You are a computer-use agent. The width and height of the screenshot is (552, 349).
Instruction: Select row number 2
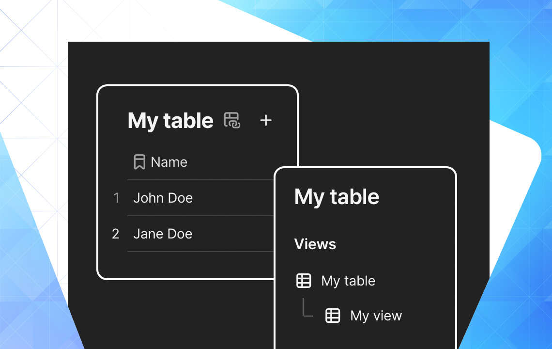click(x=116, y=234)
